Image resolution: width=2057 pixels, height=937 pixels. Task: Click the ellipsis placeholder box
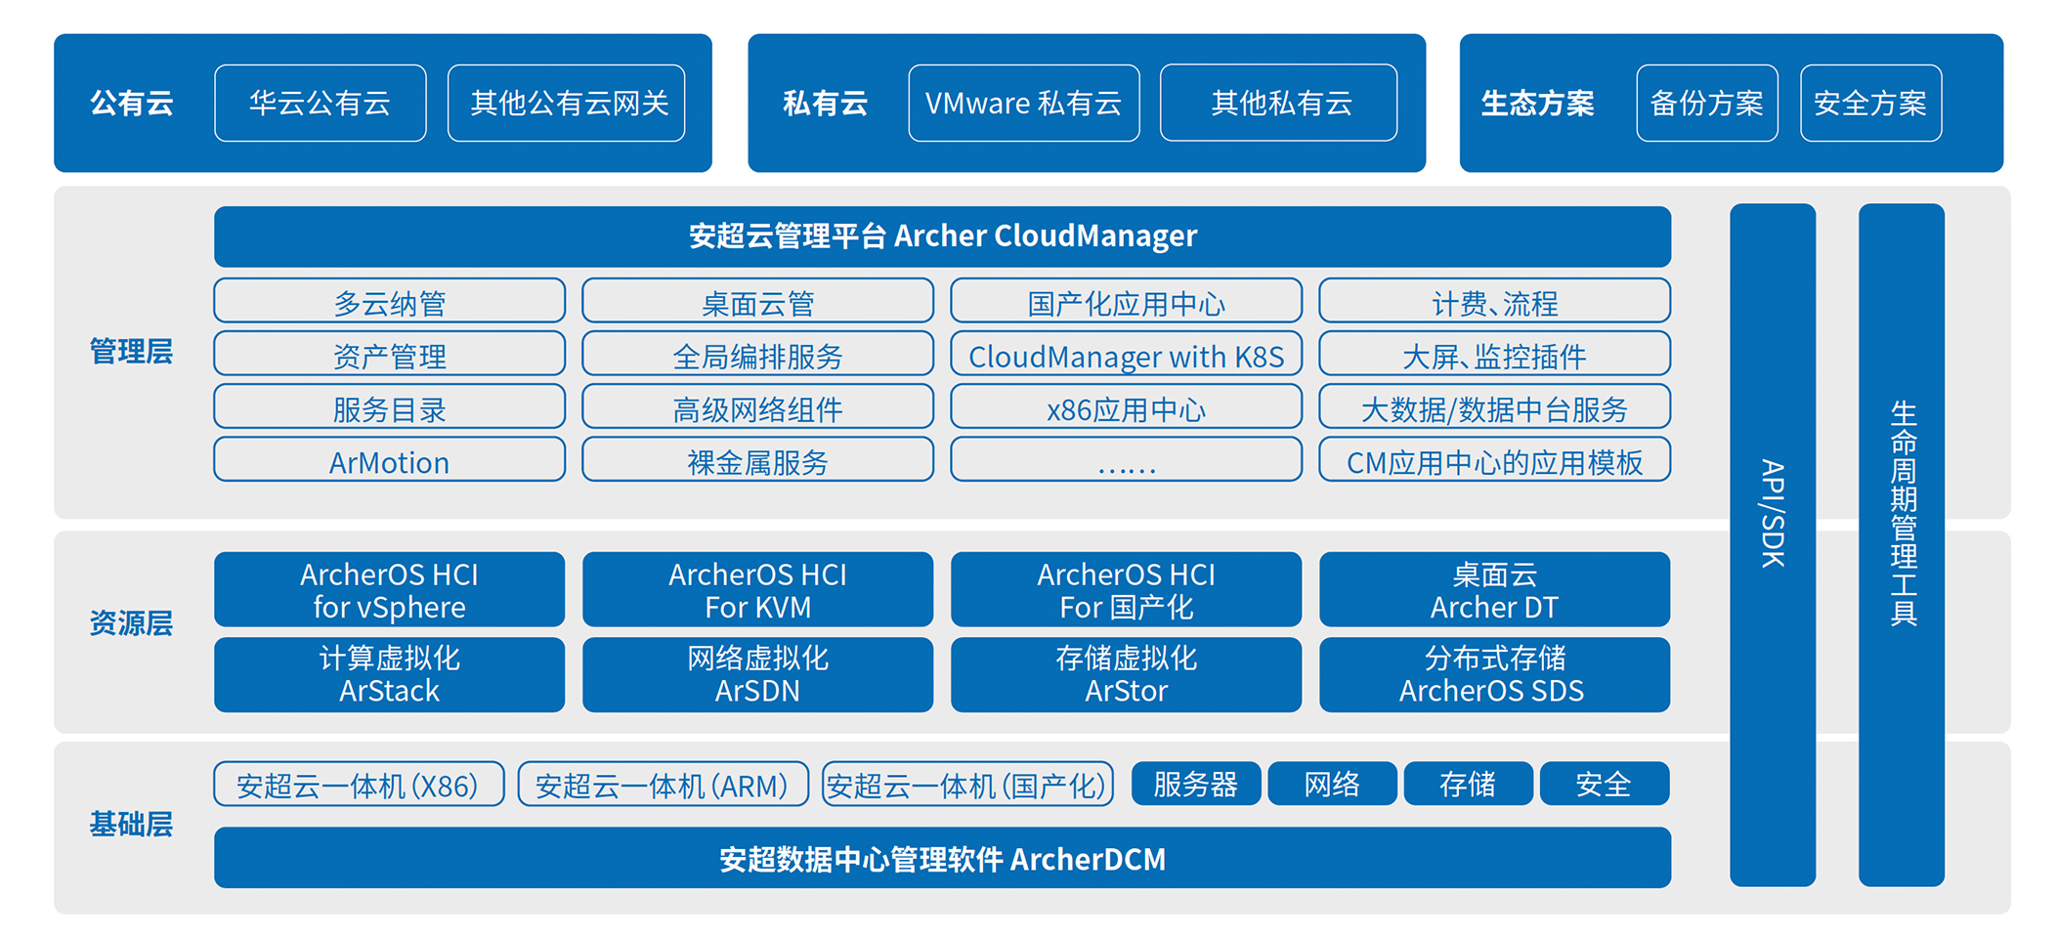[x=1126, y=459]
